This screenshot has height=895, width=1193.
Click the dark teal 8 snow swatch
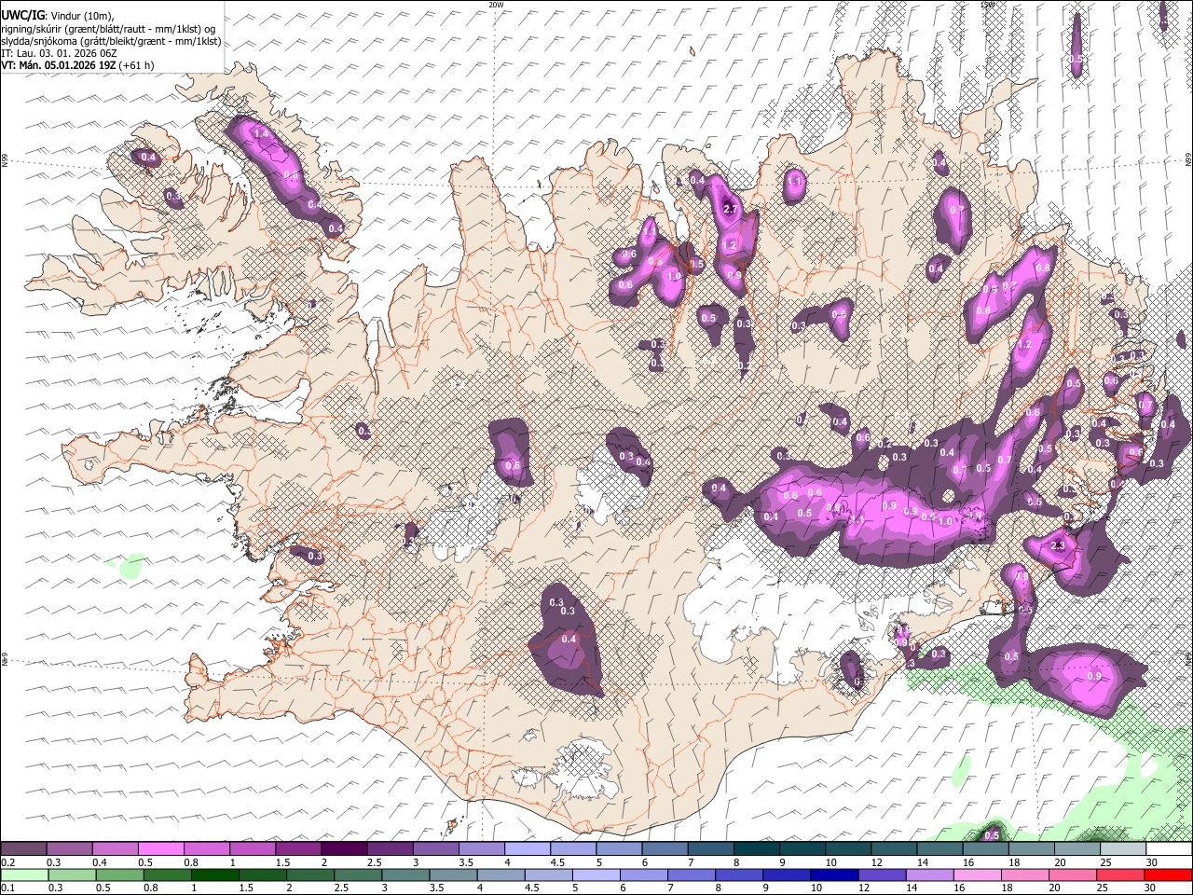tap(756, 849)
